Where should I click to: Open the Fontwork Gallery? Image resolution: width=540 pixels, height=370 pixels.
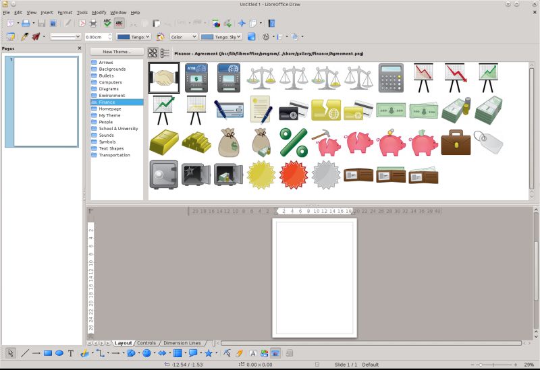click(252, 353)
